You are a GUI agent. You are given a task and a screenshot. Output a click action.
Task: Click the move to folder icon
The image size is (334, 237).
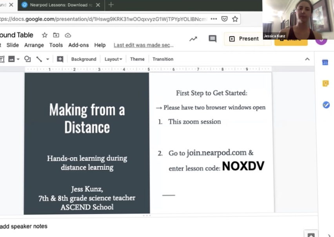56,35
